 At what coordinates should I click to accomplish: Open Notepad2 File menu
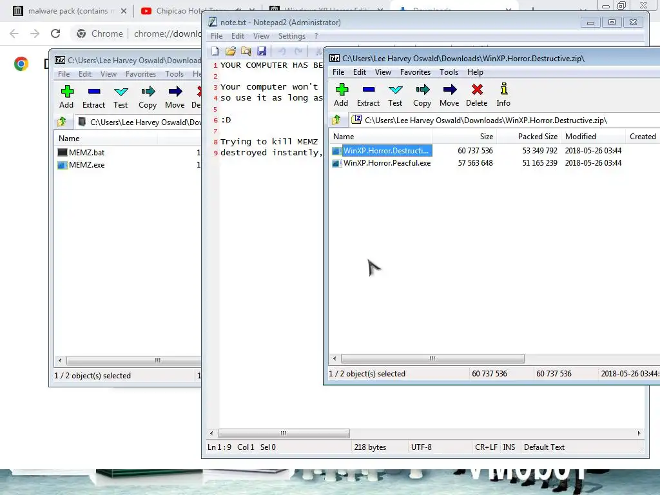pos(217,36)
